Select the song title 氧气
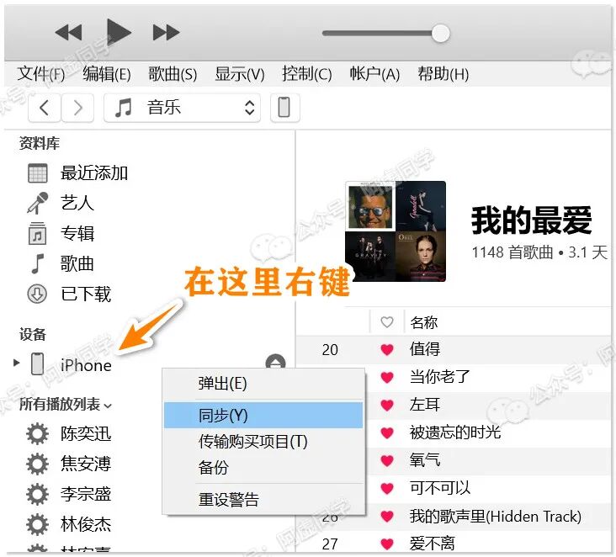616x557 pixels. [x=425, y=460]
